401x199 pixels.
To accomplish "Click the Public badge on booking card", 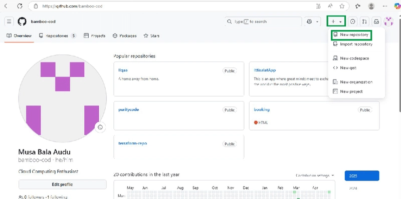I will pyautogui.click(x=365, y=110).
